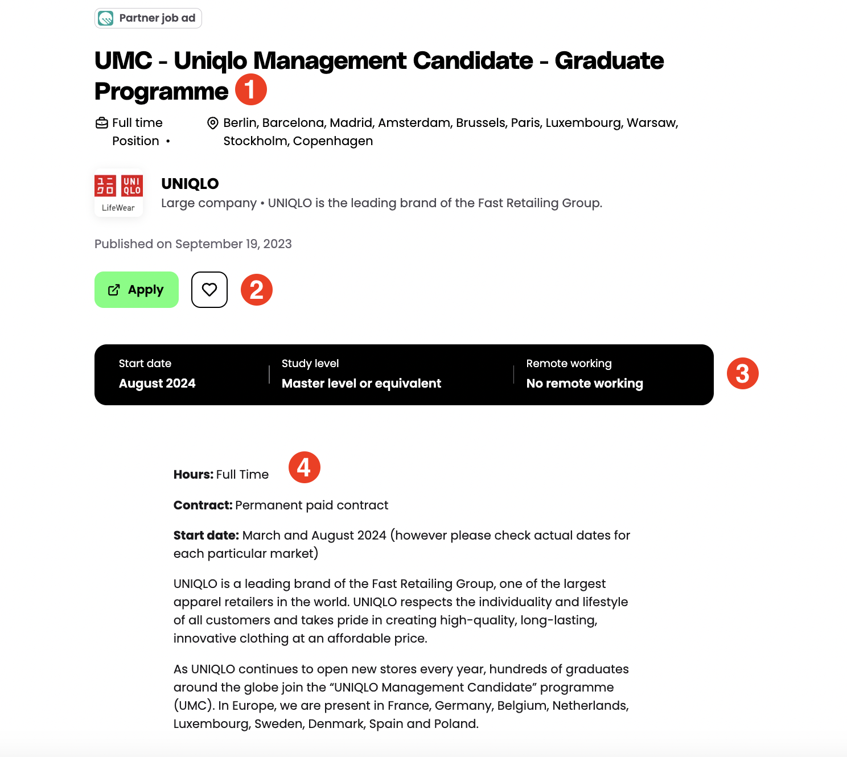Click the Full time Position label

(x=137, y=131)
